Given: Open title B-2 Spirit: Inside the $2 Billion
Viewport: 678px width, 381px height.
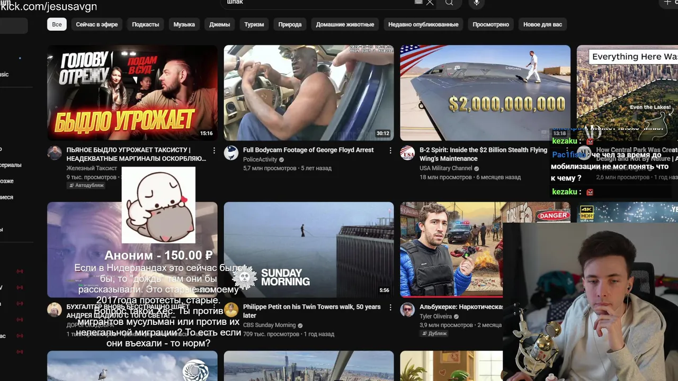Looking at the screenshot, I should (x=483, y=154).
